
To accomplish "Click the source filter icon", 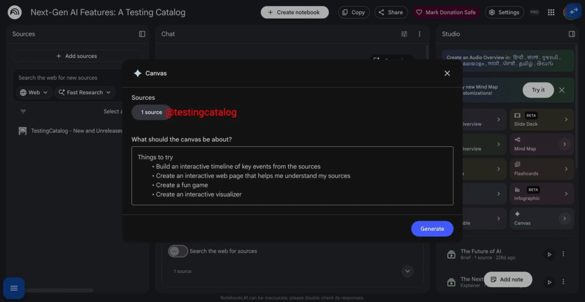I will (x=23, y=111).
